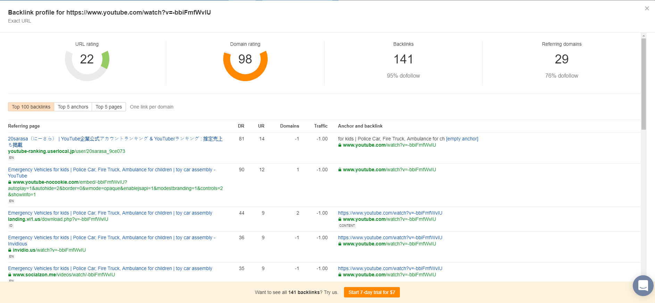Open the invidio.us watch URL
Image resolution: width=655 pixels, height=303 pixels.
(x=49, y=250)
